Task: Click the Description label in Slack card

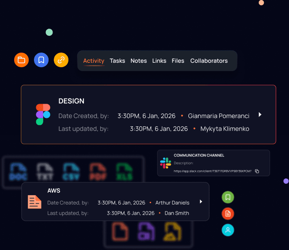Action: 184,163
